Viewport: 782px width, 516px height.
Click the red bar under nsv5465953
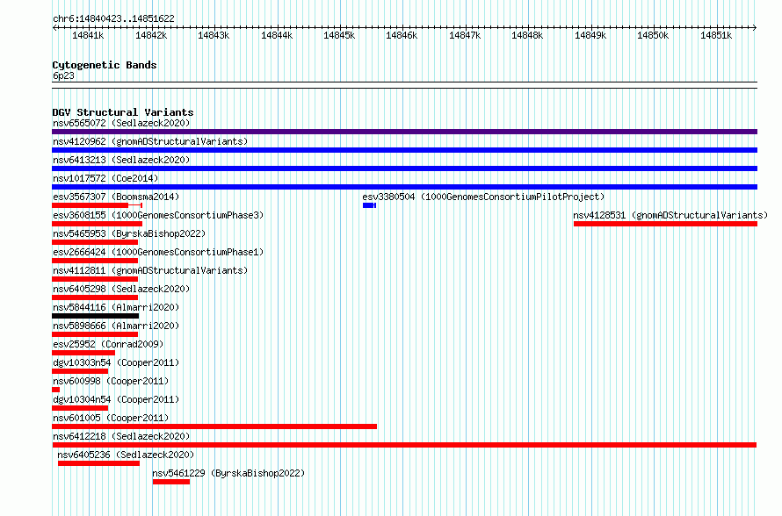pos(95,242)
